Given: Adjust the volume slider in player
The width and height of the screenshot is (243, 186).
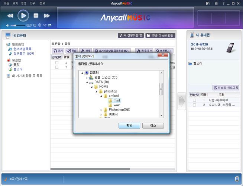Looking at the screenshot, I should pos(18,25).
